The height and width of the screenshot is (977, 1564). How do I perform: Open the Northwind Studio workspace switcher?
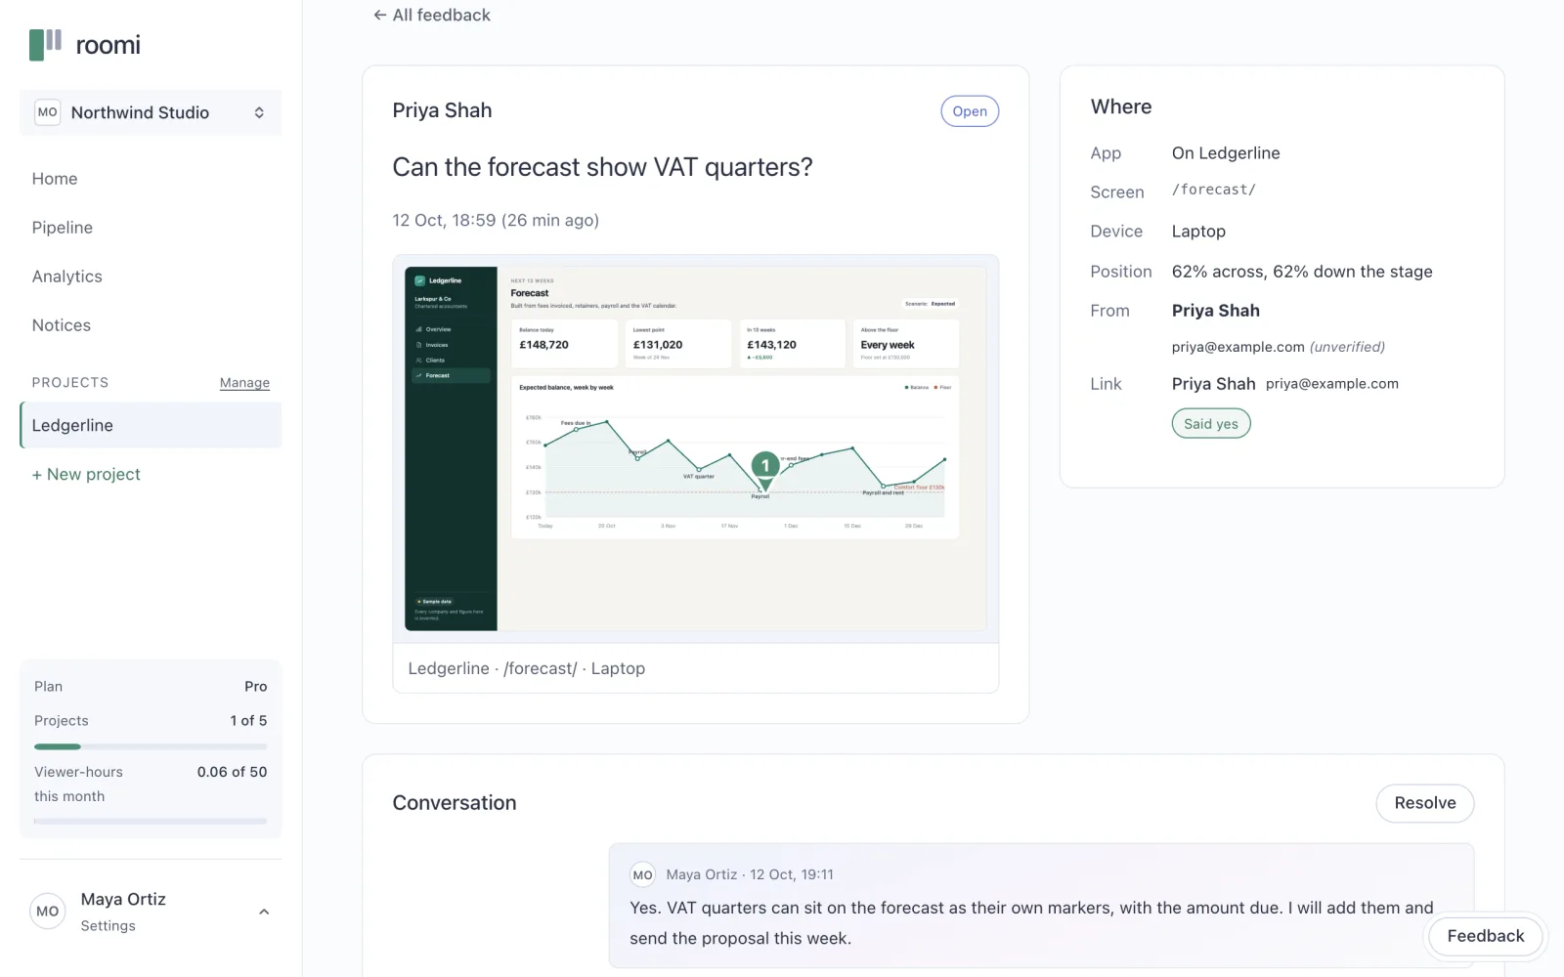(x=151, y=112)
